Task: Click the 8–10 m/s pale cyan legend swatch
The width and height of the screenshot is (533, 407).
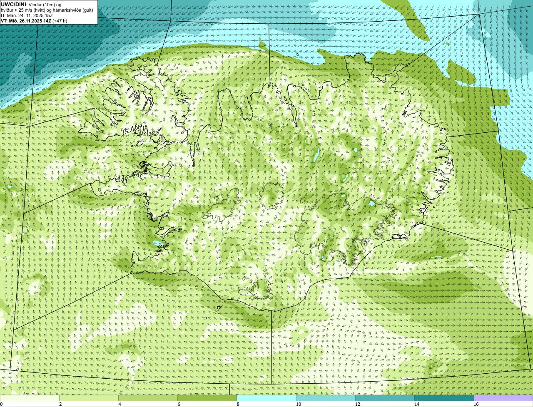Action: (266, 398)
